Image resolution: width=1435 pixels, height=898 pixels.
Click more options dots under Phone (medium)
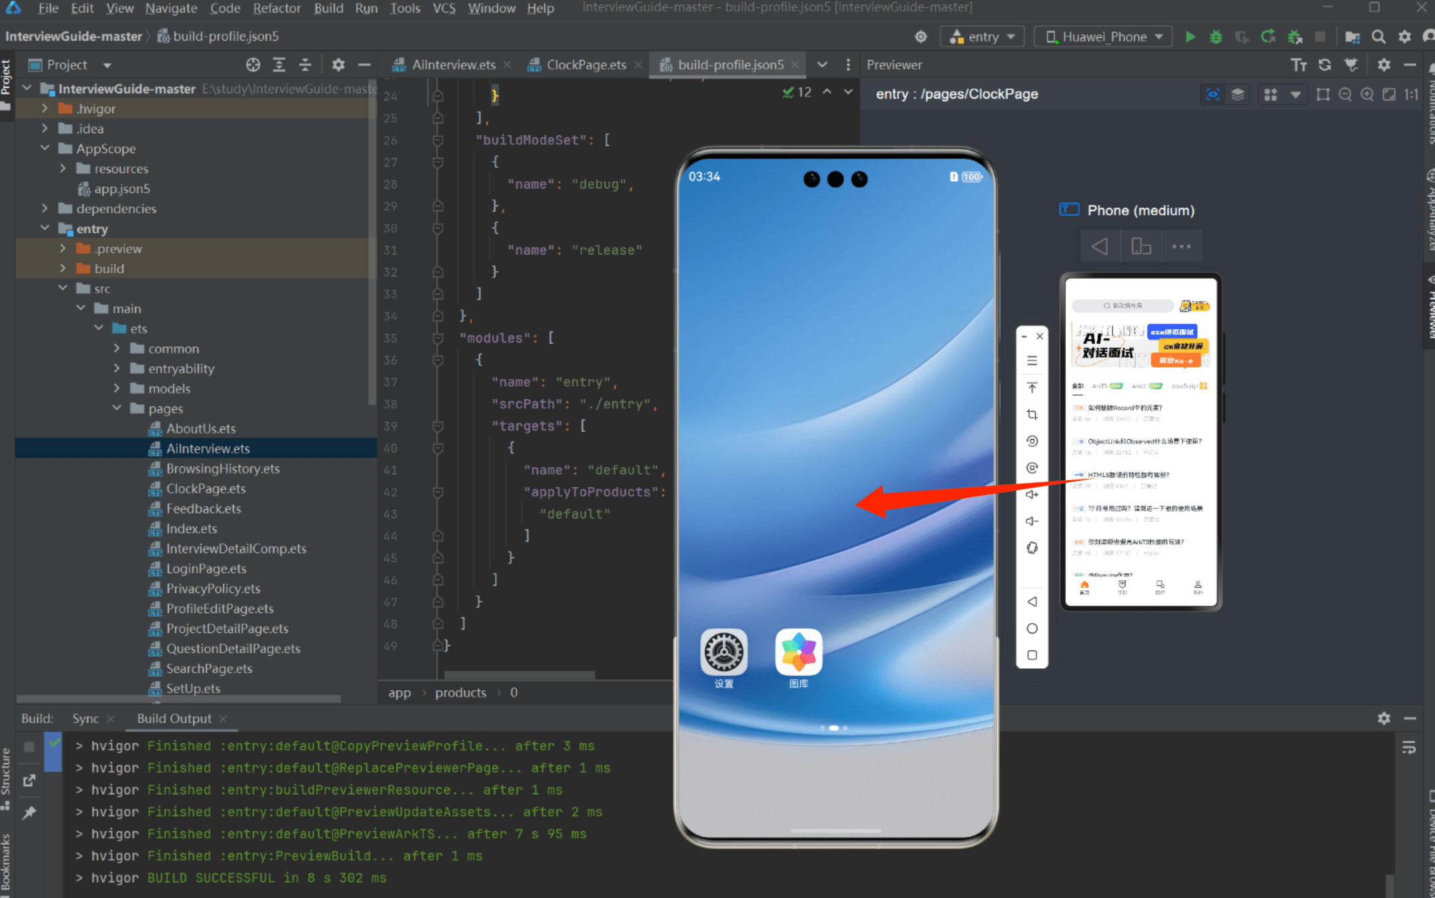point(1181,246)
